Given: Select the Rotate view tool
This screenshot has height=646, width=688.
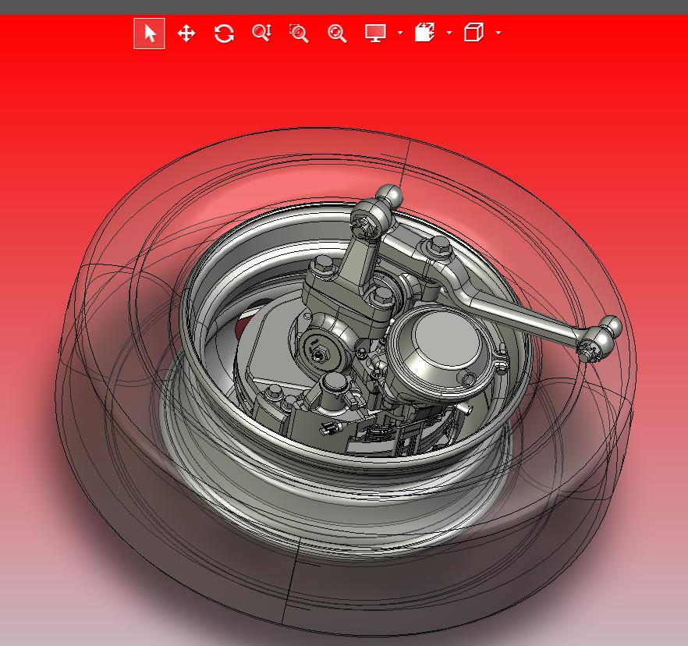Looking at the screenshot, I should tap(224, 34).
